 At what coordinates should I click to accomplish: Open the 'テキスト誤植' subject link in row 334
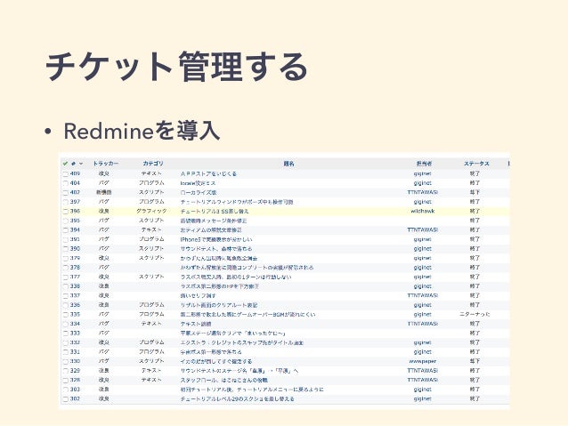196,325
